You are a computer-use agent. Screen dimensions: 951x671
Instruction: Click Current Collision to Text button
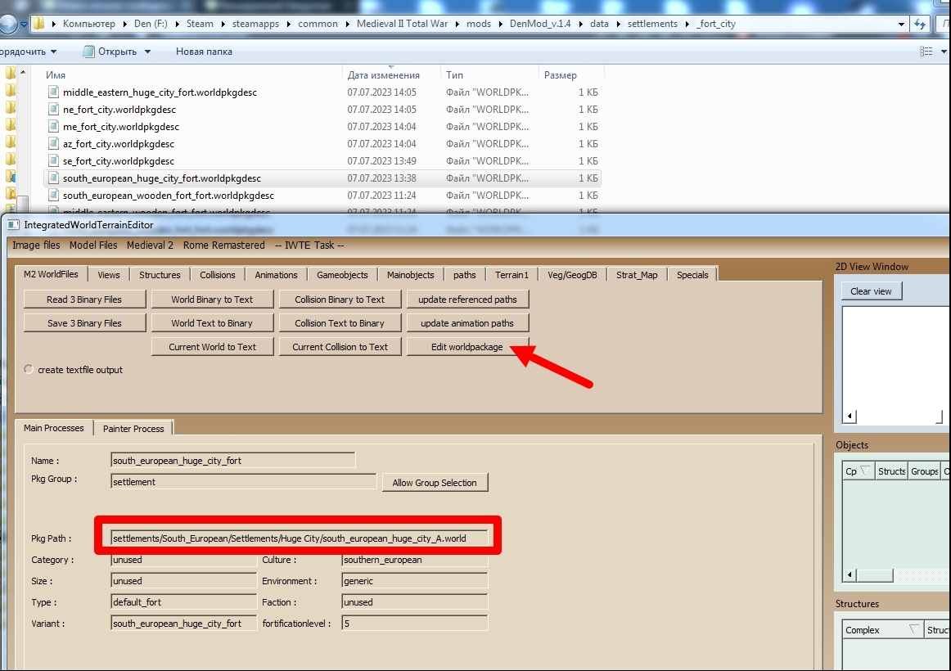pos(340,347)
